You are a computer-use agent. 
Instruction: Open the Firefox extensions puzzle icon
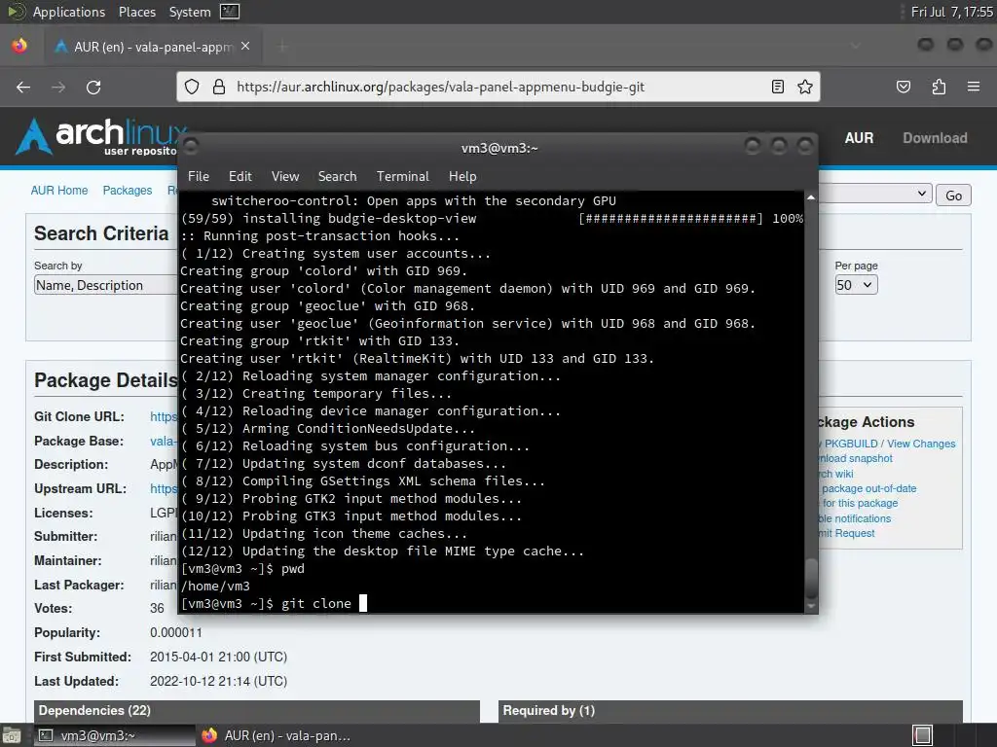(939, 87)
